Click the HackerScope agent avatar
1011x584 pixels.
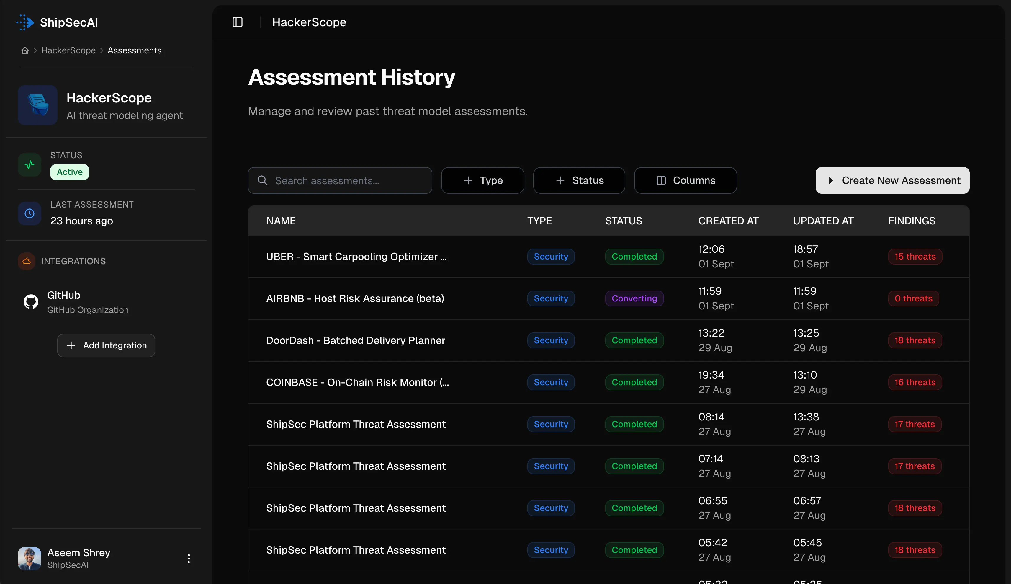(x=38, y=105)
